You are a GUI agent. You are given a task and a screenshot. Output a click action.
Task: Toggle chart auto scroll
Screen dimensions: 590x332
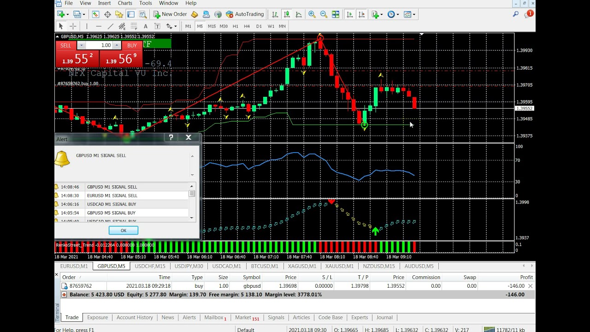pos(350,14)
